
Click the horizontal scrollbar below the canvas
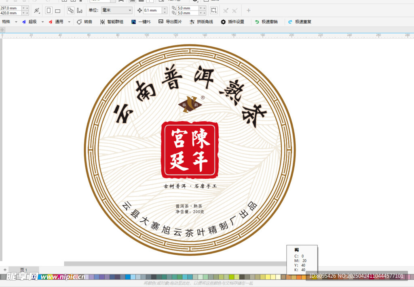pos(175,264)
